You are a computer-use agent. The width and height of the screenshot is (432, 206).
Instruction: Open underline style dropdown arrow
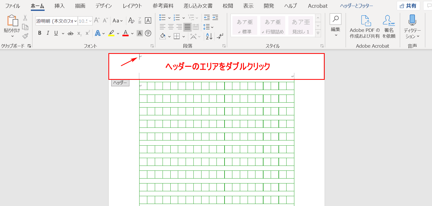click(63, 33)
